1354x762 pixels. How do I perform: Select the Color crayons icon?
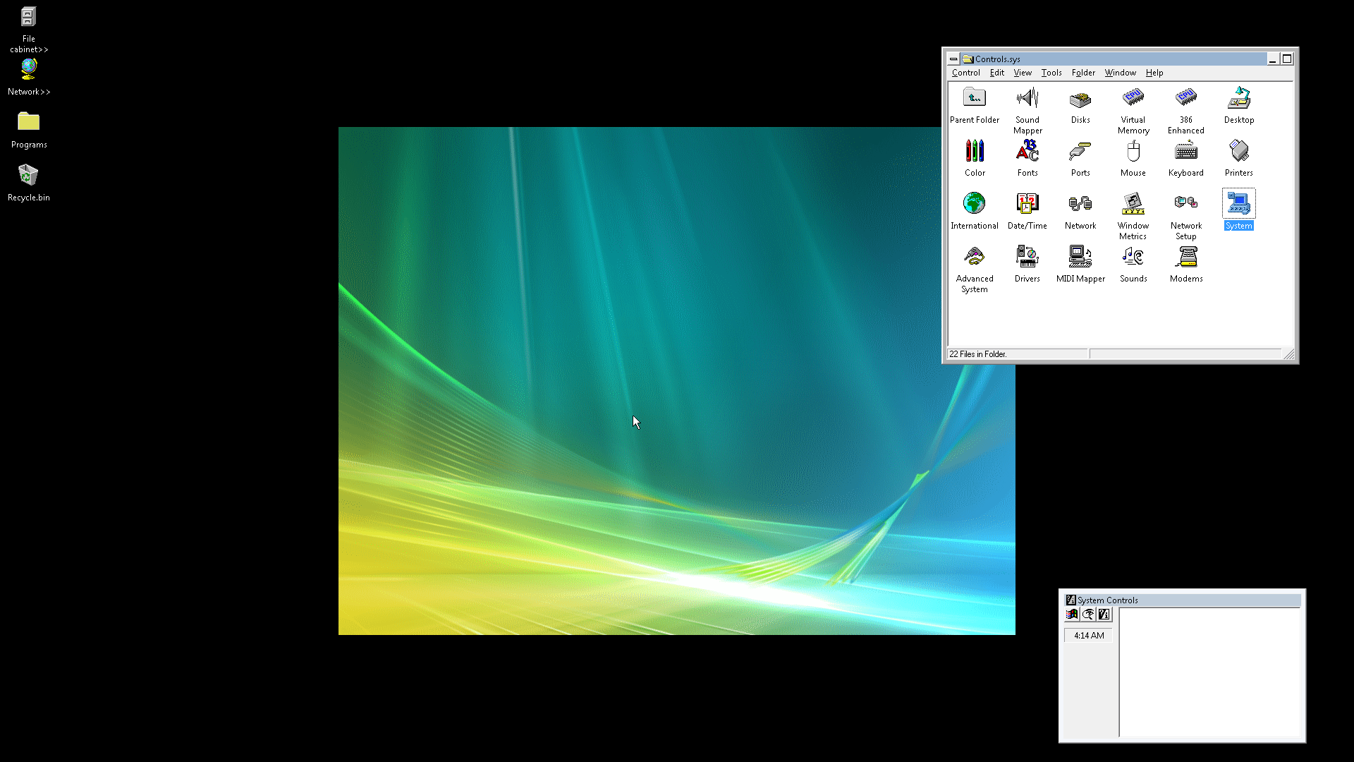click(975, 150)
